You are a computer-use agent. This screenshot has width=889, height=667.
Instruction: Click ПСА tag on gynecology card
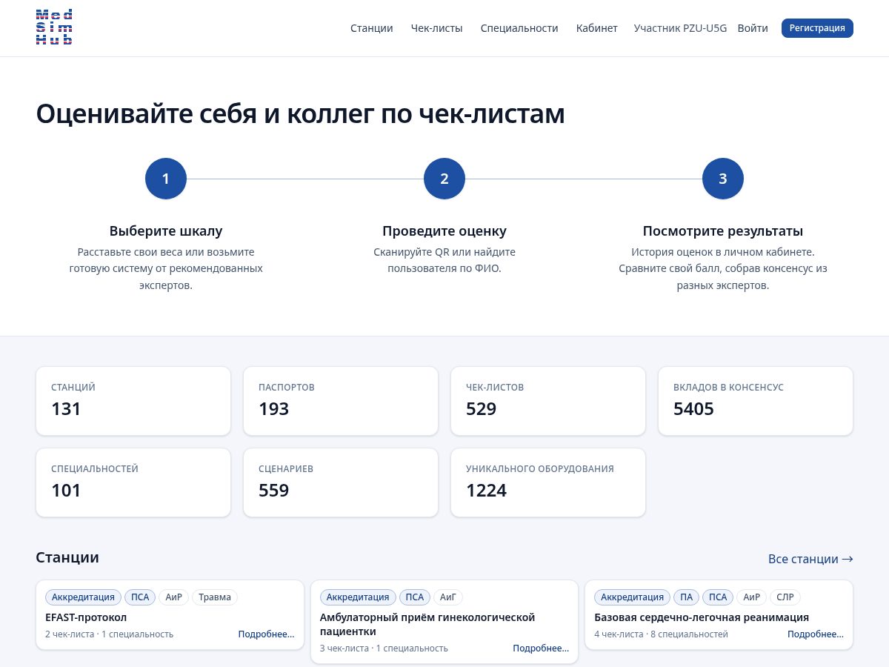tap(415, 597)
